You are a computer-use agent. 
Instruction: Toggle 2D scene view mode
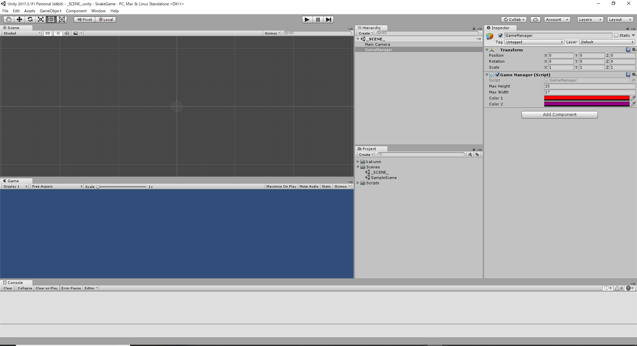click(47, 33)
